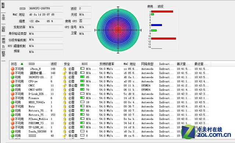This screenshot has height=143, width=235.
Task: Select the CMCC-AUTO SSID cell
Action: pos(35,90)
